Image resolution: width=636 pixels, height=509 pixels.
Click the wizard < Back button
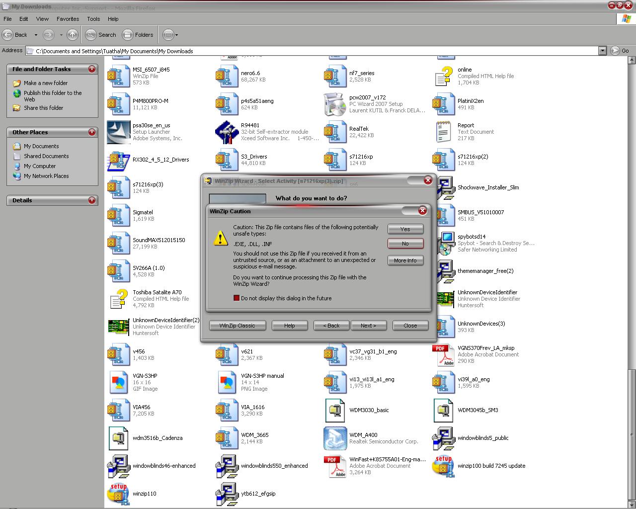[331, 326]
